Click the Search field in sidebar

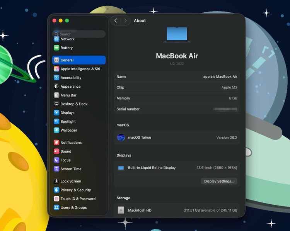[79, 34]
